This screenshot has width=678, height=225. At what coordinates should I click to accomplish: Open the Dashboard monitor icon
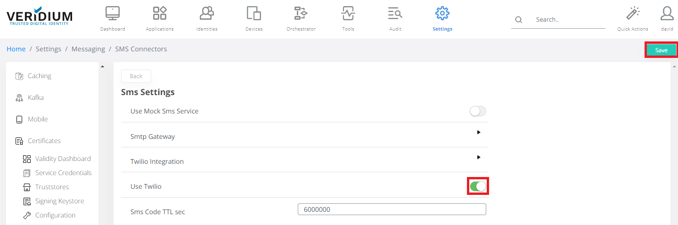coord(113,14)
